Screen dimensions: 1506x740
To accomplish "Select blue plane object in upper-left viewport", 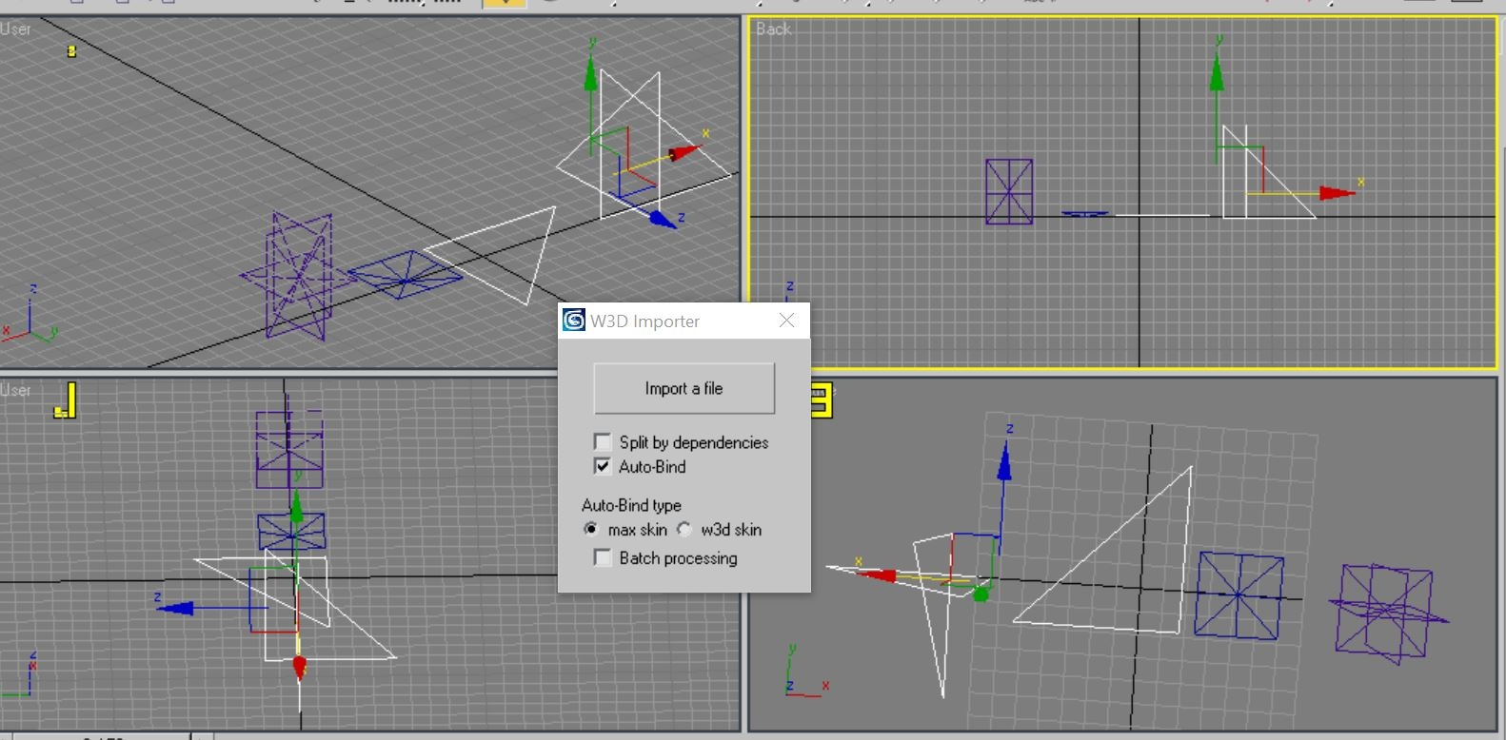I will pyautogui.click(x=405, y=275).
